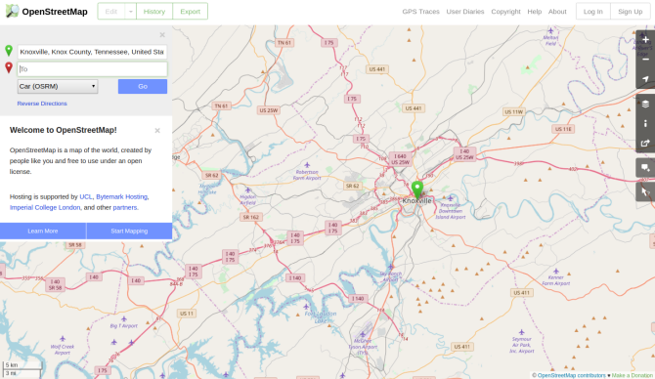Image resolution: width=655 pixels, height=379 pixels.
Task: Focus the From field containing Knoxville
Action: point(92,52)
